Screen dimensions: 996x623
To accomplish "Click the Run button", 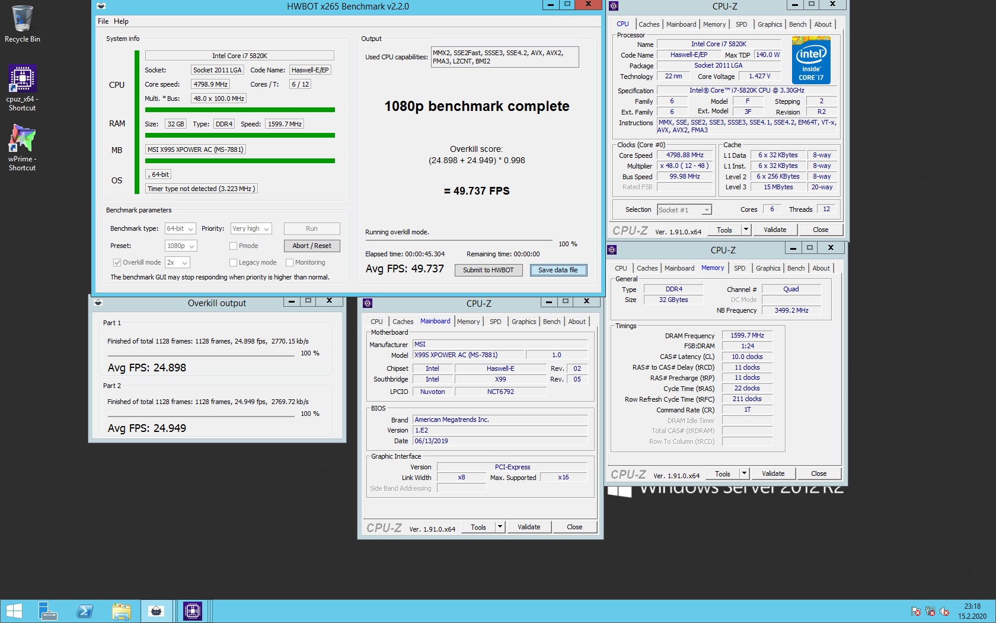I will [312, 228].
